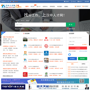Click the help center question-mark icon
90x90 pixels.
(78, 1)
